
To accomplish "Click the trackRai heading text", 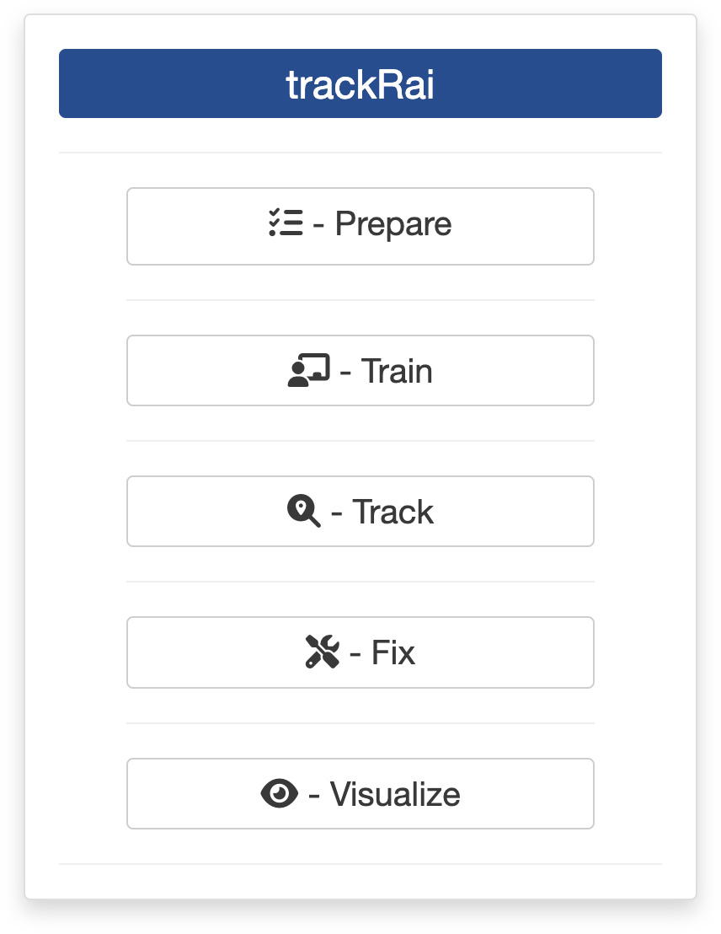I will coord(360,84).
